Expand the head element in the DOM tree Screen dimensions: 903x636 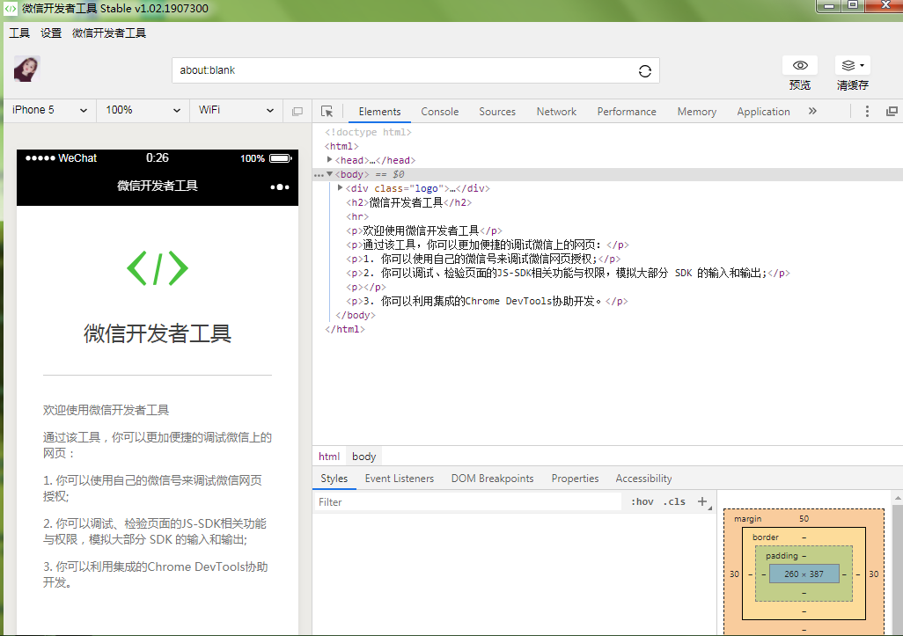(329, 159)
